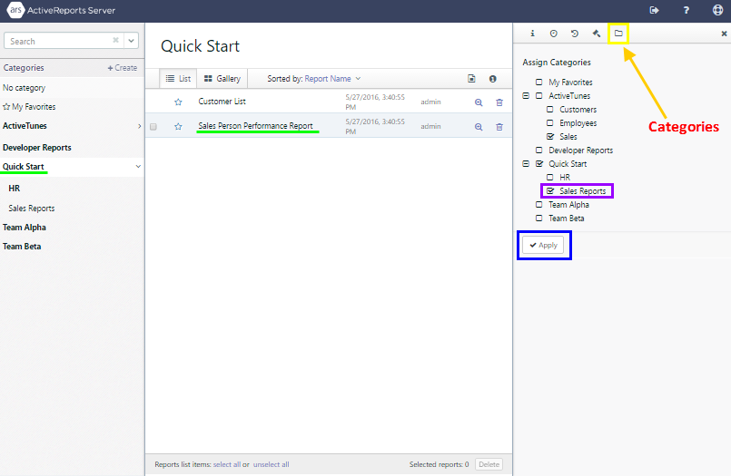Check the Developer Reports category box

[538, 150]
